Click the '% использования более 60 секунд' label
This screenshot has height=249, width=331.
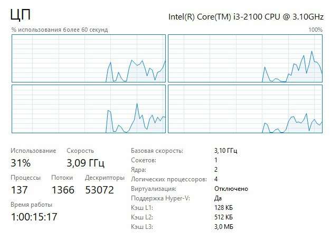[x=60, y=30]
